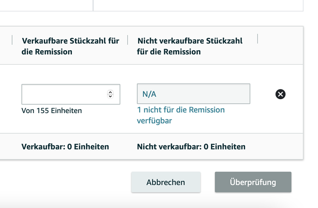Click the empty panel above the table
The height and width of the screenshot is (208, 318).
198,5
